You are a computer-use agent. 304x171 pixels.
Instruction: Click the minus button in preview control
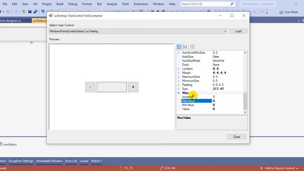coord(90,87)
